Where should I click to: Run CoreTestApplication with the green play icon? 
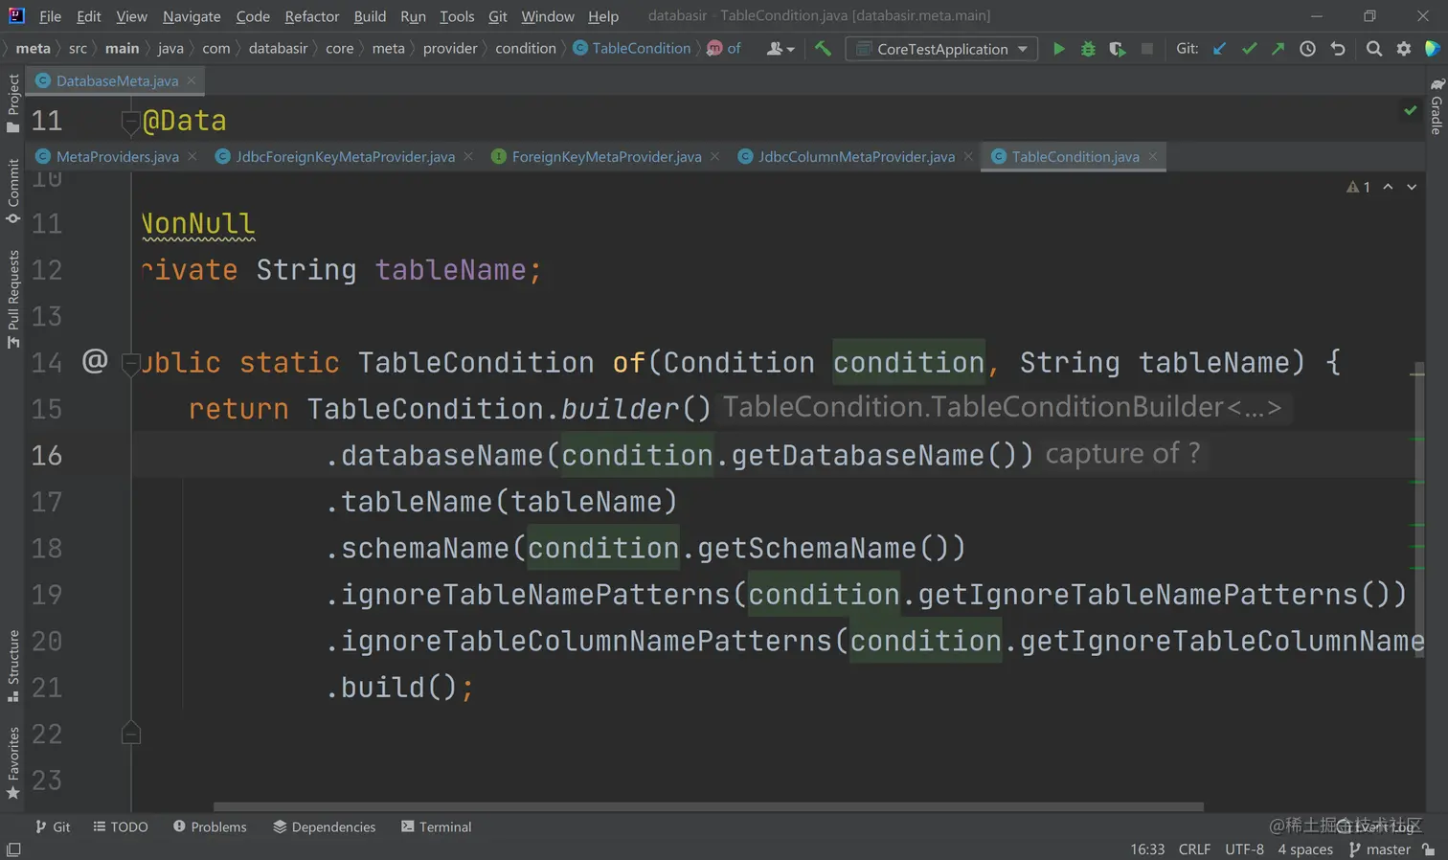click(1058, 49)
